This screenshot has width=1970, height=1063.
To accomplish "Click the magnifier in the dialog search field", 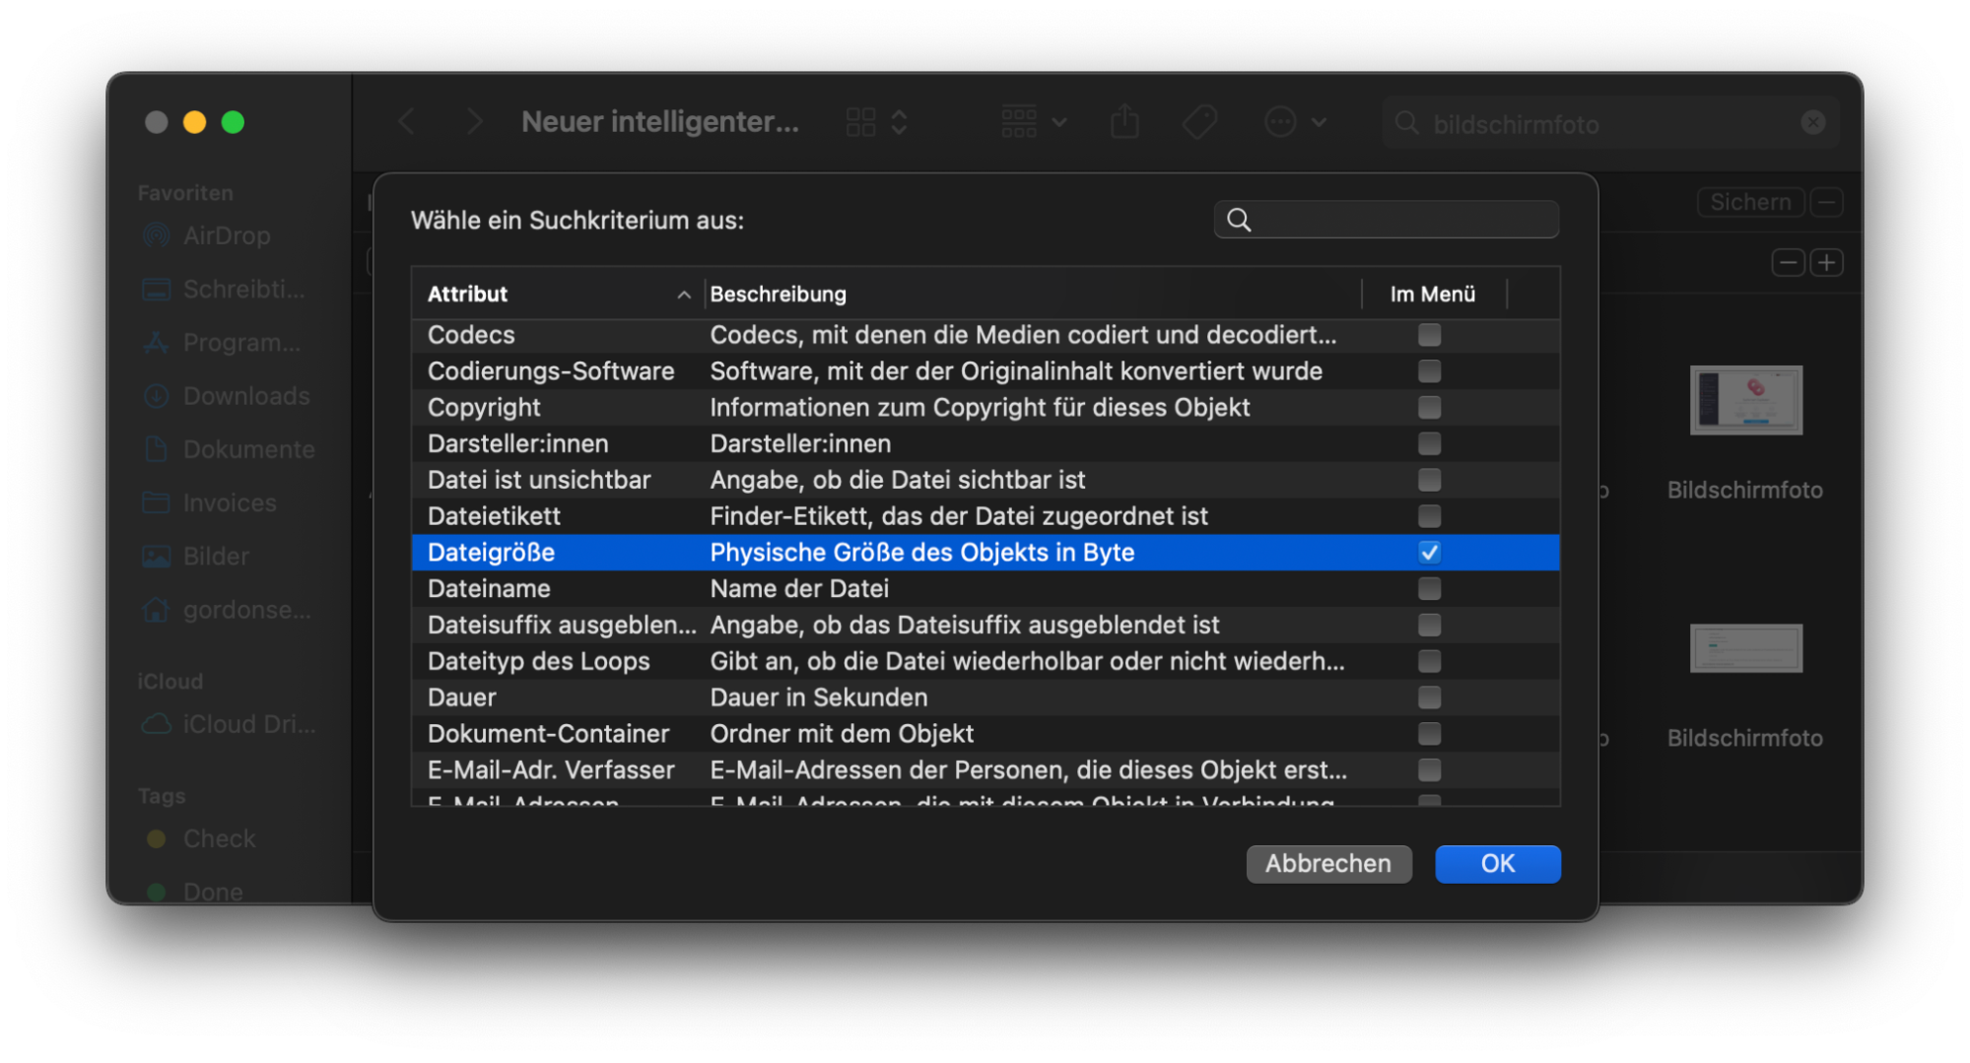I will pos(1240,219).
